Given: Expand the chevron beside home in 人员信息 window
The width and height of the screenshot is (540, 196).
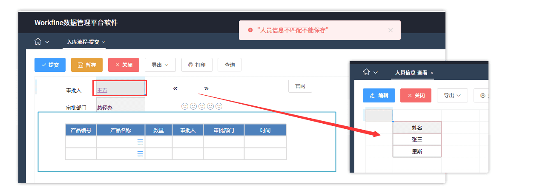Looking at the screenshot, I should pyautogui.click(x=376, y=73).
